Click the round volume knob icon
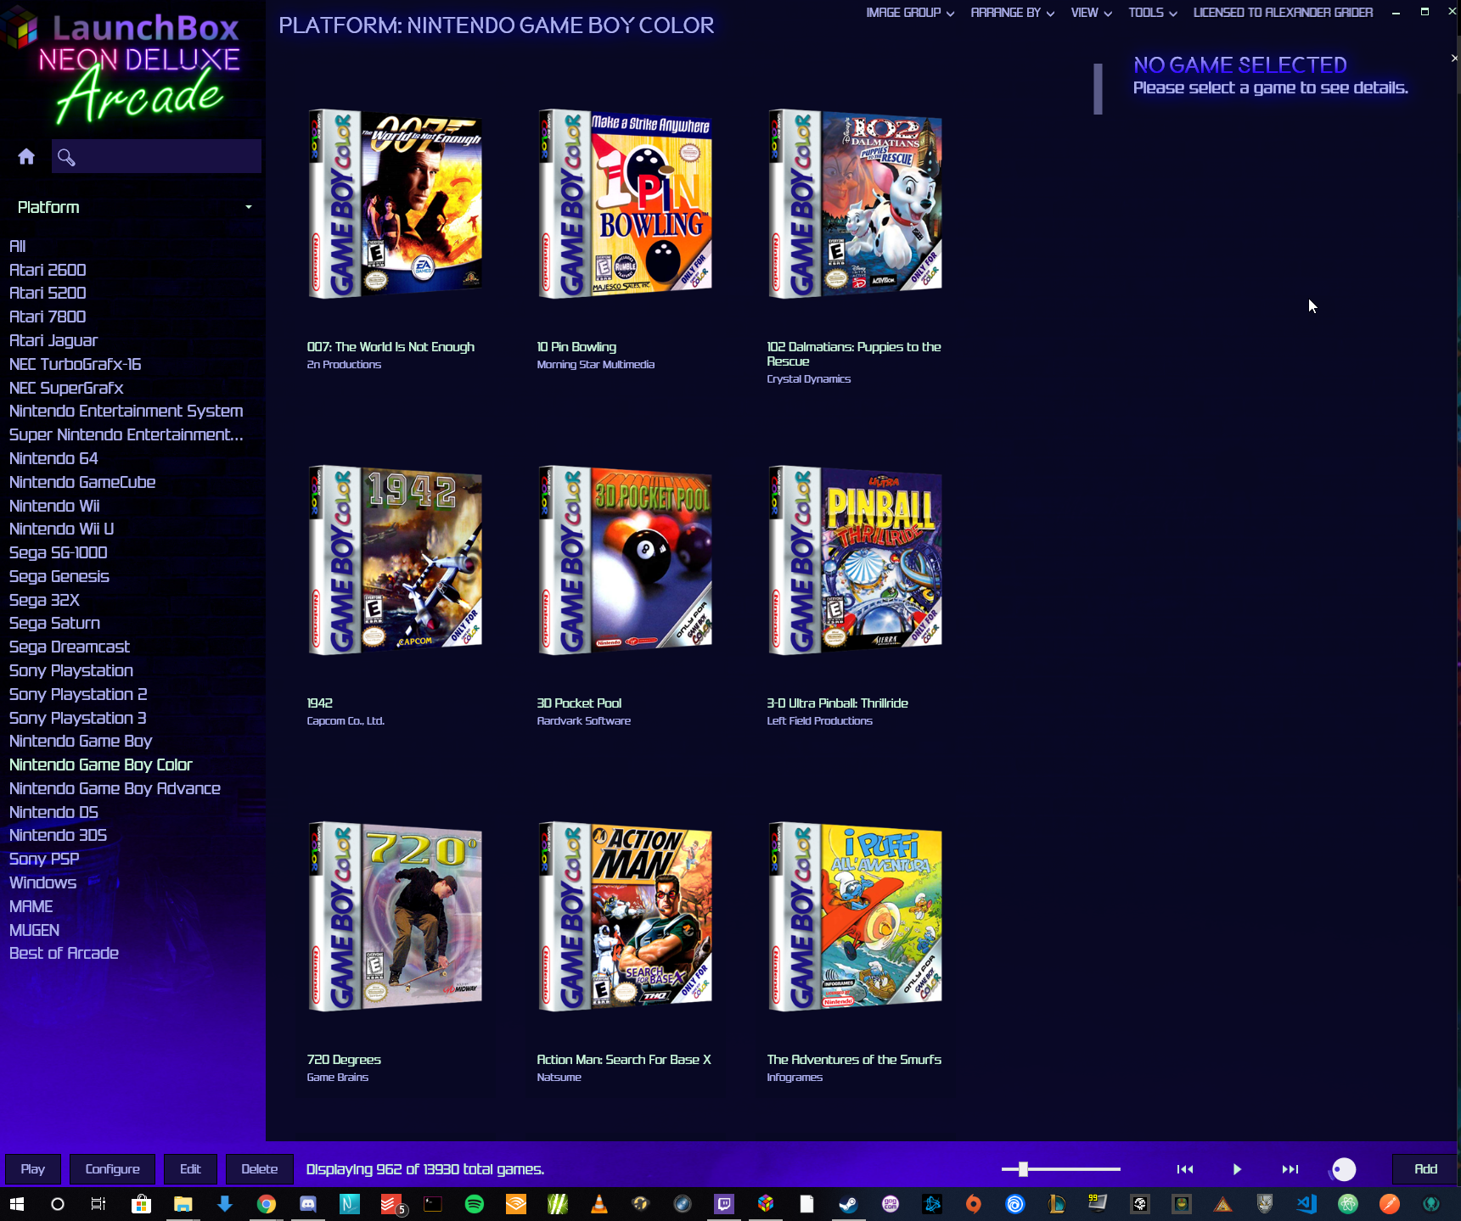1461x1221 pixels. tap(1343, 1169)
